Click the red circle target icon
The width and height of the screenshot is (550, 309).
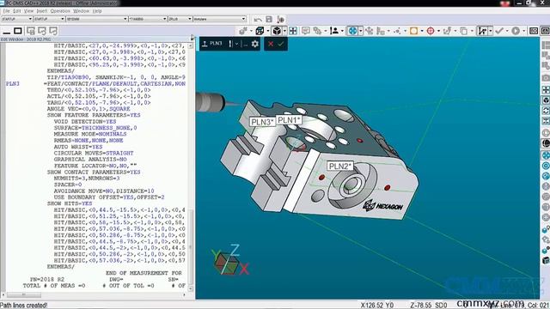[x=431, y=31]
